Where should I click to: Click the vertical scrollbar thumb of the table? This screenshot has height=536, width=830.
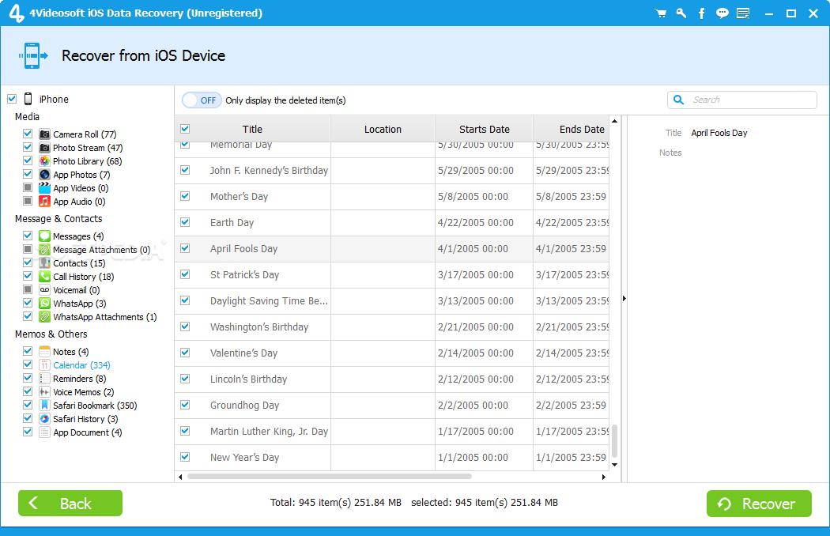pyautogui.click(x=614, y=440)
